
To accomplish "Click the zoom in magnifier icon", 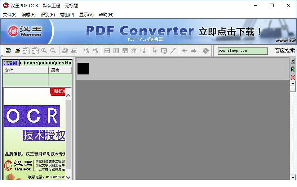I will pos(44,51).
